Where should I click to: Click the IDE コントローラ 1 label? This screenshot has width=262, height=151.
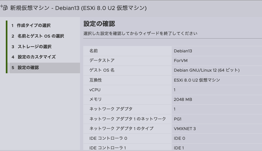[108, 148]
